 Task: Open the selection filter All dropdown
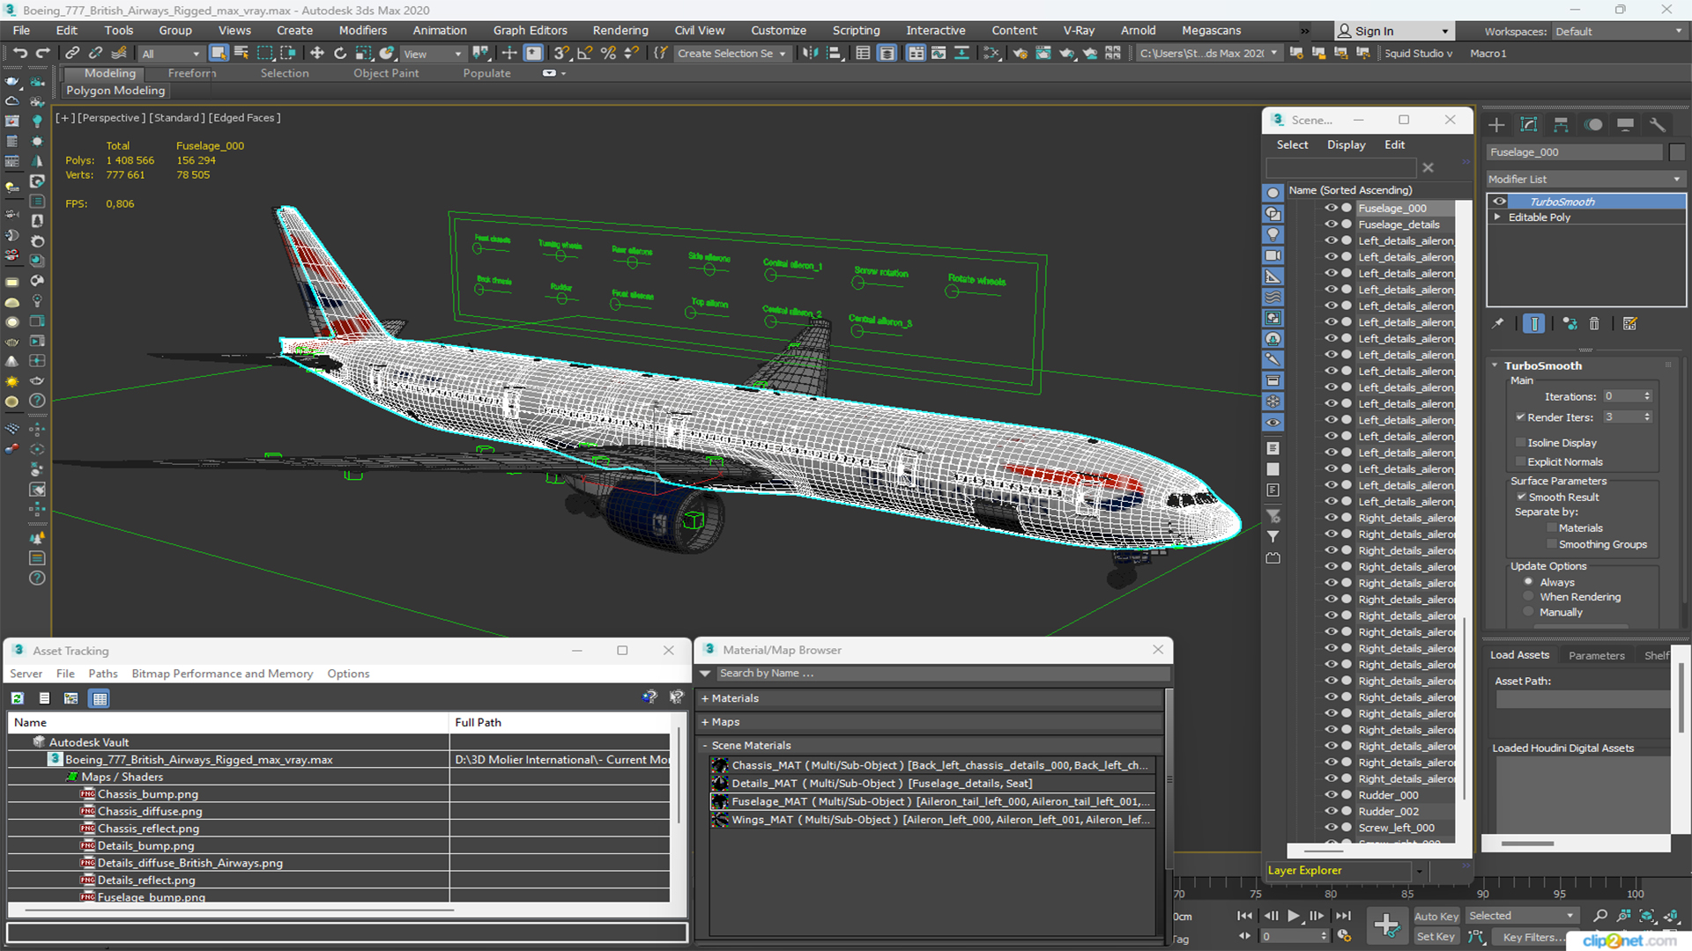tap(171, 54)
